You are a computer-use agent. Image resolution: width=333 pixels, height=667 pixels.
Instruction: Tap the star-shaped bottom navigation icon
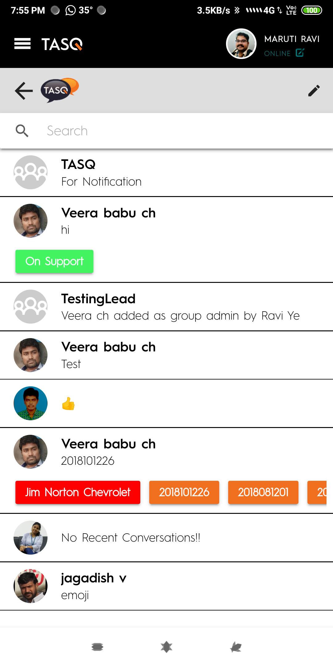(166, 647)
